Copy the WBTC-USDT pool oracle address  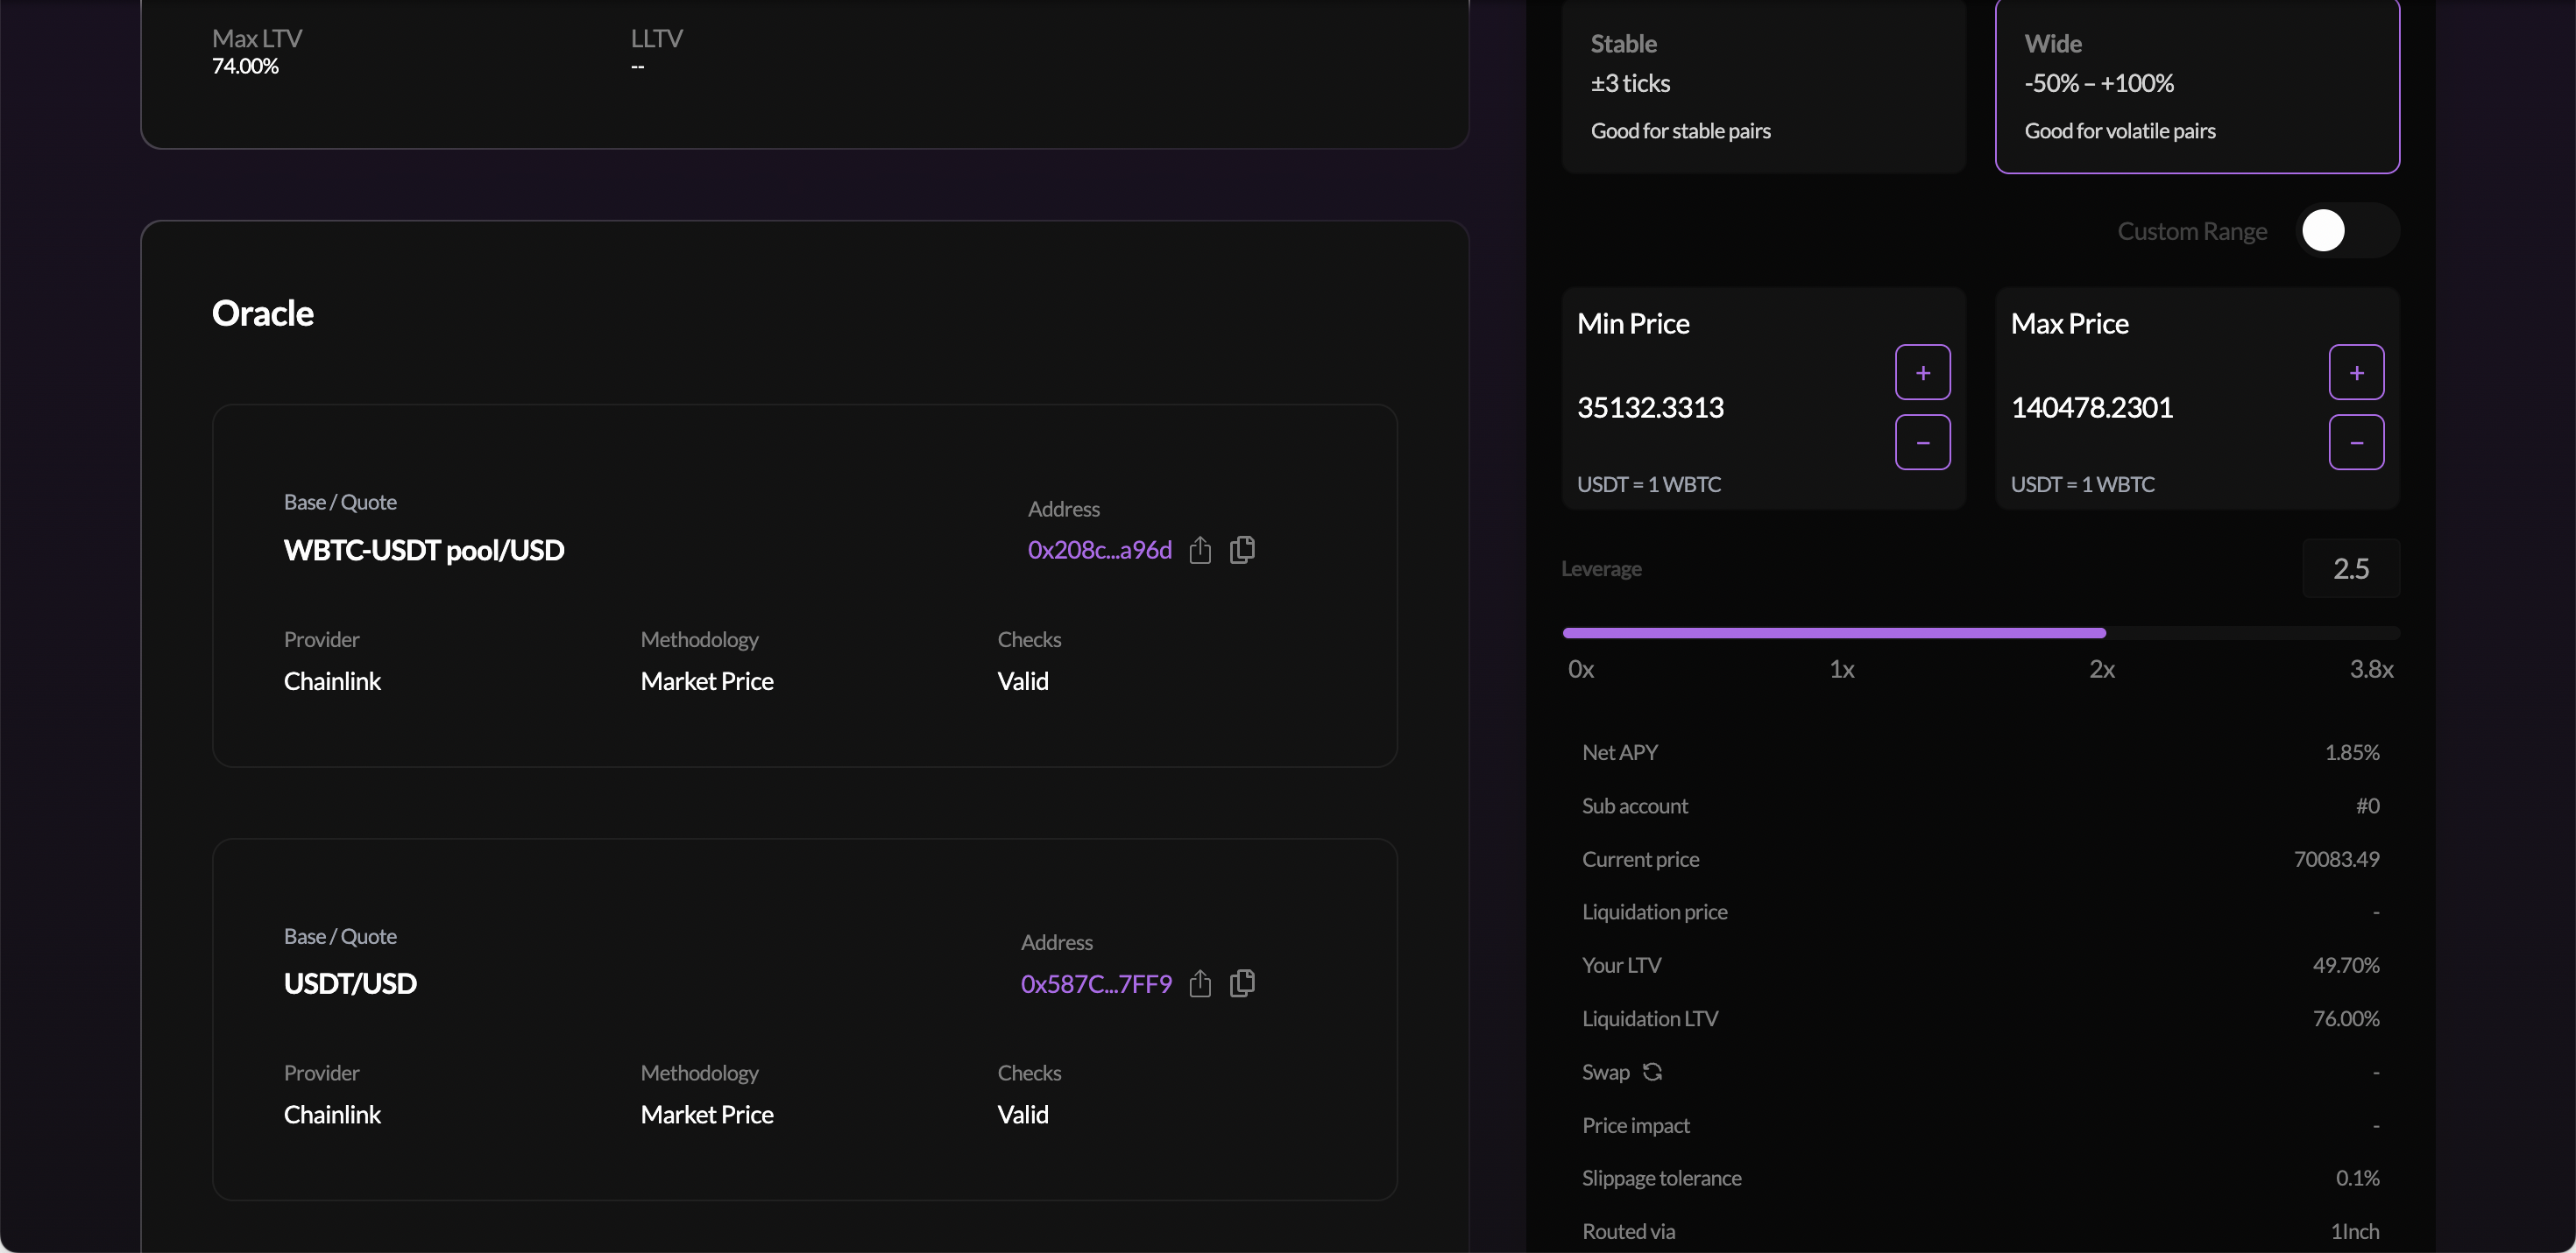click(x=1242, y=550)
